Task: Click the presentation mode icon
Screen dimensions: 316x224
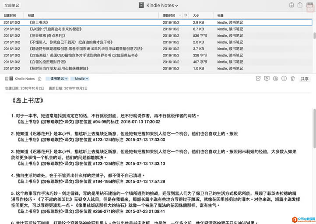Action: coord(267,79)
